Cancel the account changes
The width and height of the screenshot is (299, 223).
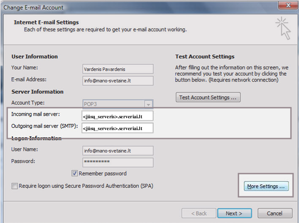274,213
